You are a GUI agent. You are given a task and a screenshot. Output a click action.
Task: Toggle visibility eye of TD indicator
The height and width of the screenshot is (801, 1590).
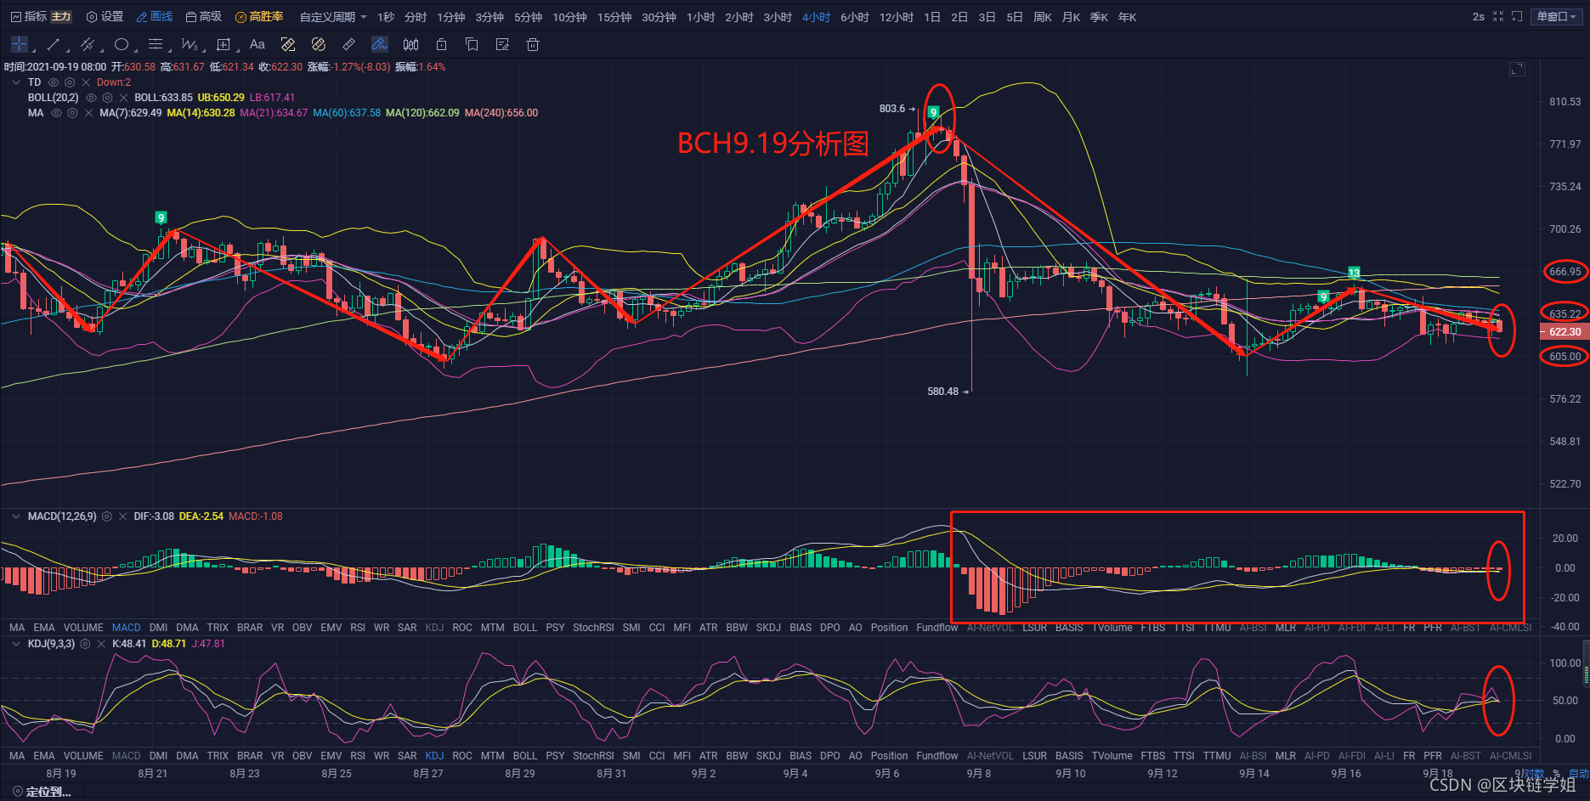54,82
